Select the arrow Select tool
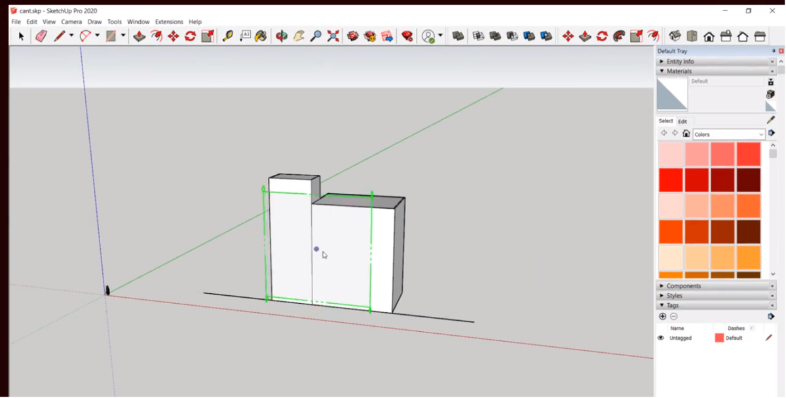This screenshot has width=786, height=398. click(21, 37)
